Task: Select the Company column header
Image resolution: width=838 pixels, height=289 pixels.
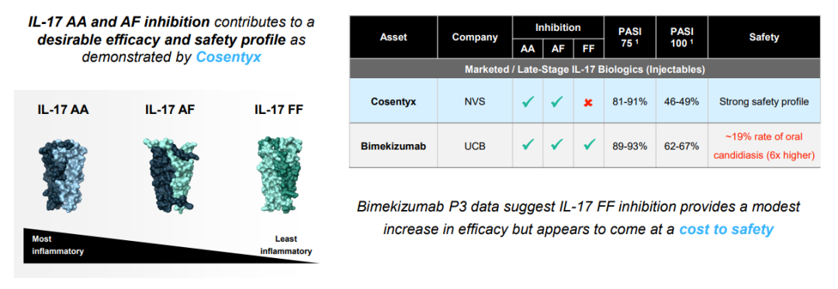Action: pos(475,37)
